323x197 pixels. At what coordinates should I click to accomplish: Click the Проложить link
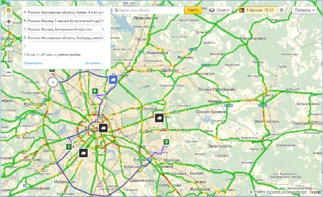[x=33, y=63]
